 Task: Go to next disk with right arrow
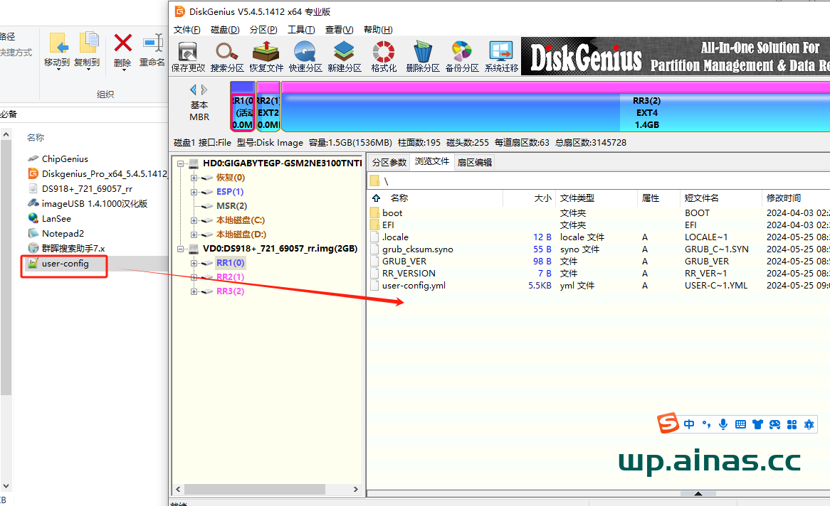204,90
